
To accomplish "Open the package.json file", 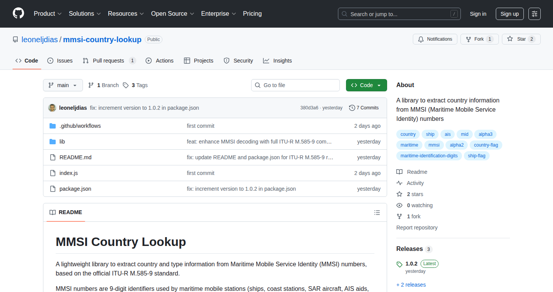I will tap(75, 189).
